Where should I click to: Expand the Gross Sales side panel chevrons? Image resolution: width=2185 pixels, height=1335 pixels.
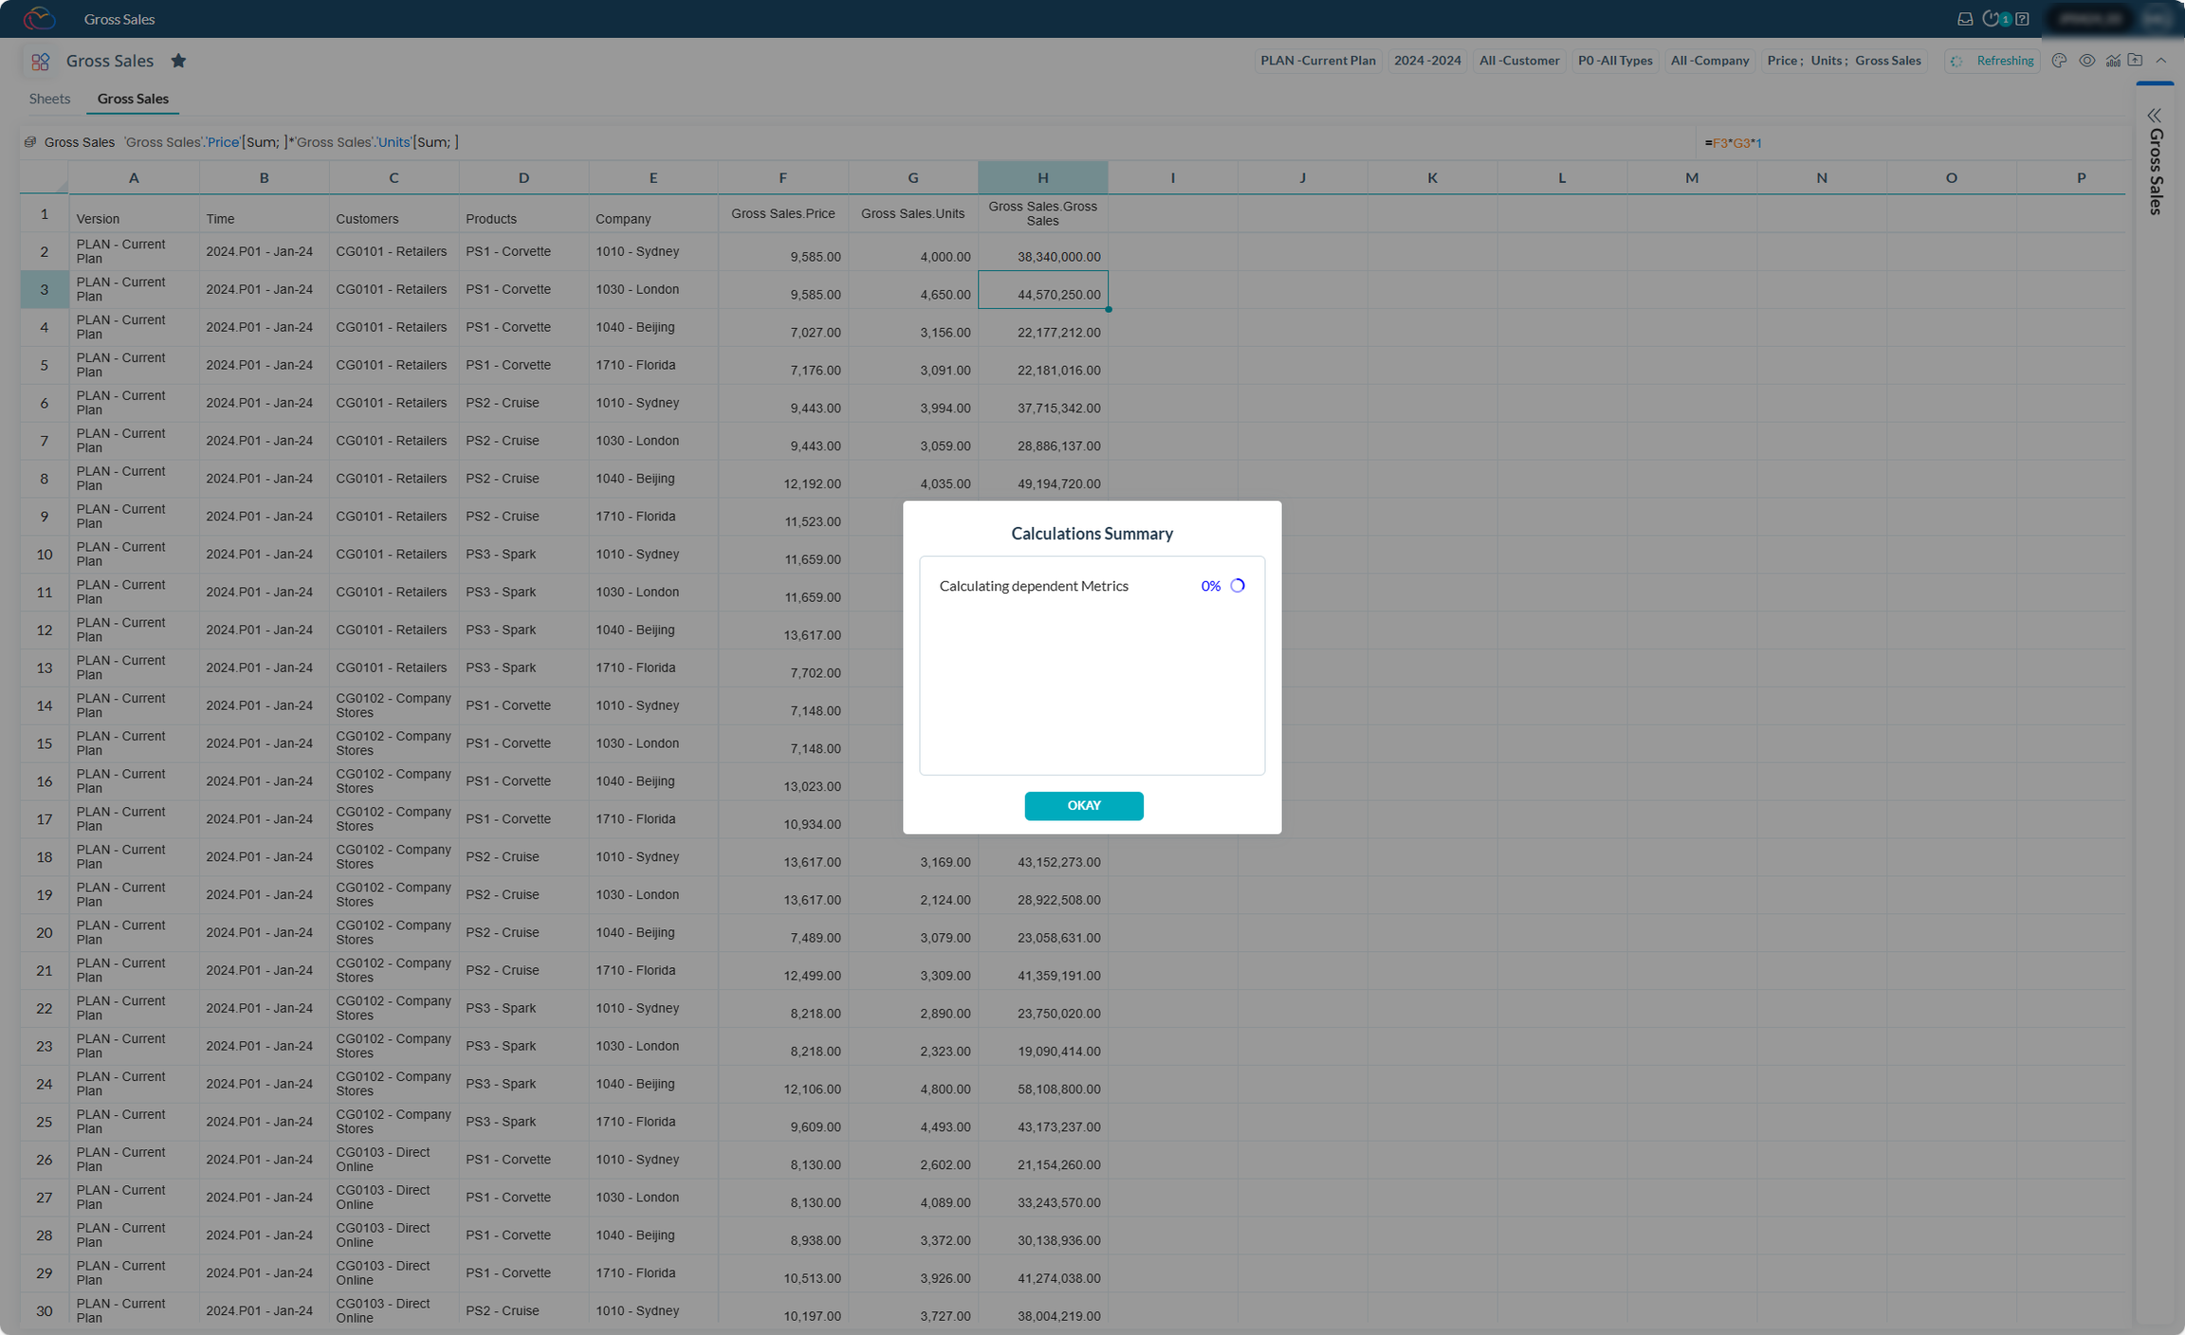(2155, 116)
